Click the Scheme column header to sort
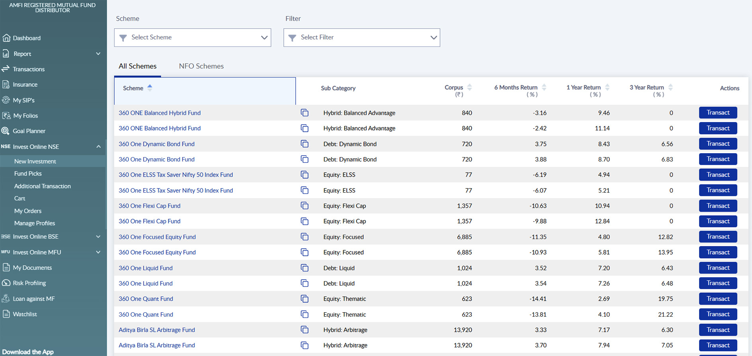752x356 pixels. pyautogui.click(x=133, y=88)
